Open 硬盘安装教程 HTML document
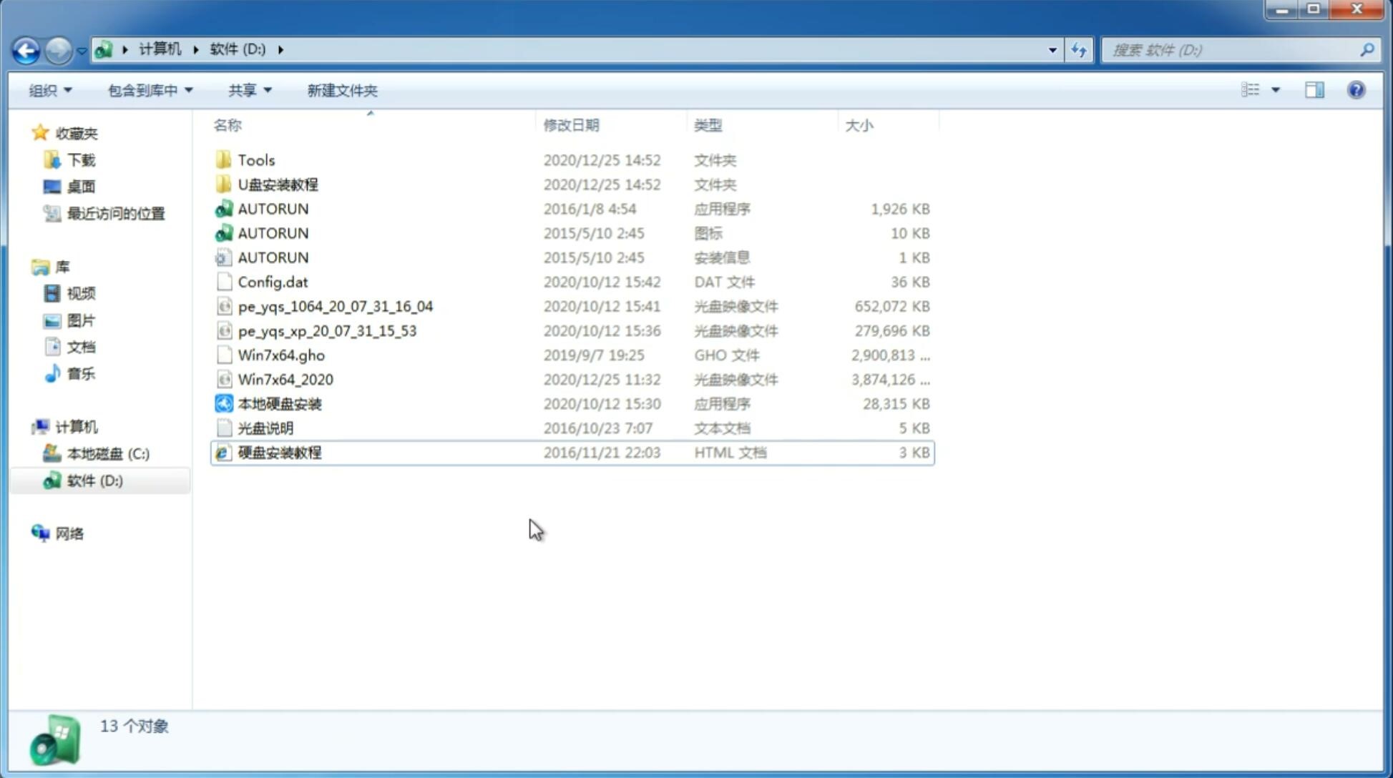Viewport: 1393px width, 778px height. [x=278, y=452]
